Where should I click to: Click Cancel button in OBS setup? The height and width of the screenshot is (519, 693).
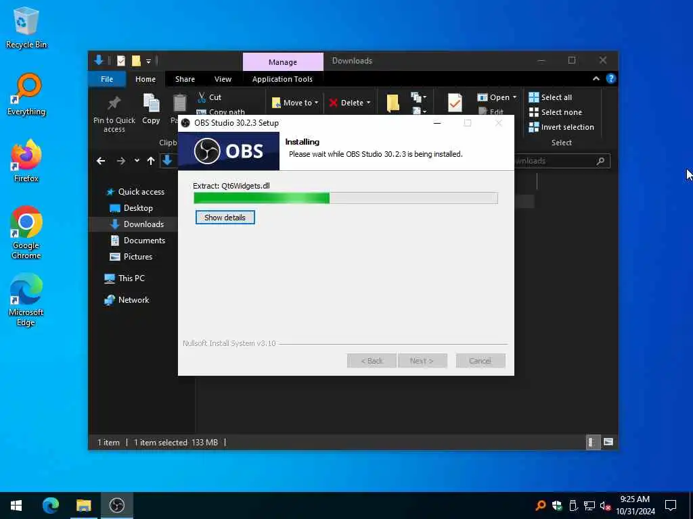[x=480, y=361]
